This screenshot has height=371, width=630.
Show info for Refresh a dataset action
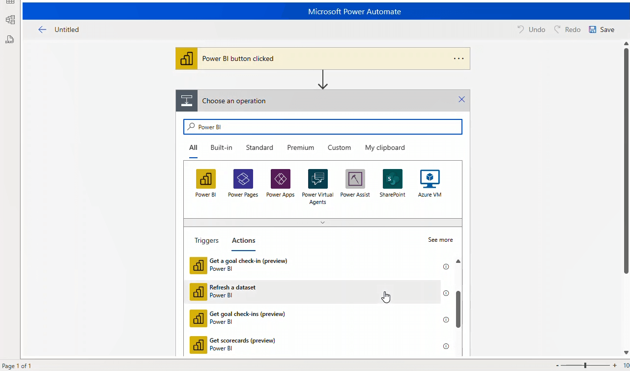point(446,293)
